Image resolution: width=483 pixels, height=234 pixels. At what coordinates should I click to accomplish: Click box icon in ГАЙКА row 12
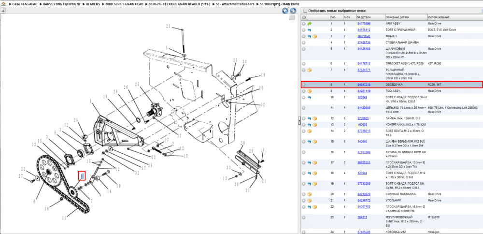[x=315, y=118]
